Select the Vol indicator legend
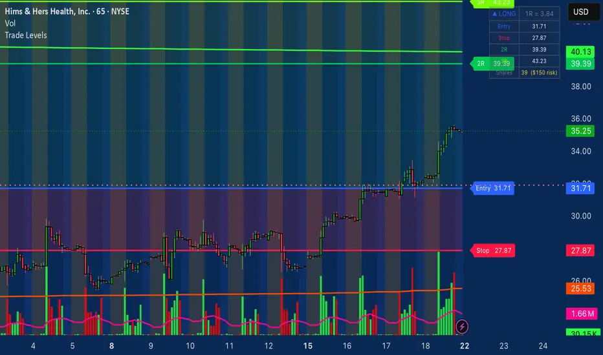This screenshot has height=355, width=603. [x=10, y=23]
